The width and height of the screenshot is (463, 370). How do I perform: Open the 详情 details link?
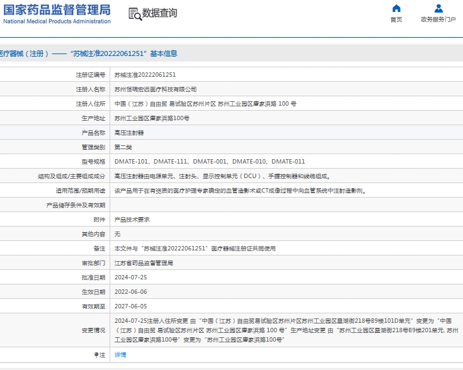point(120,355)
